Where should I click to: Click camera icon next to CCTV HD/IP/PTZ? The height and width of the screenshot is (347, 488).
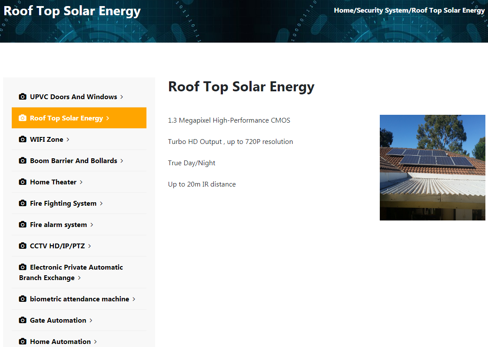tap(23, 246)
